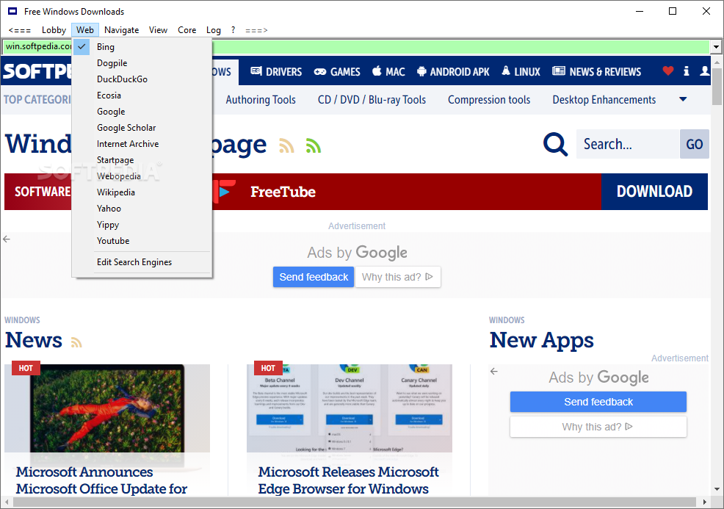
Task: Open the Lobby menu
Action: click(54, 30)
